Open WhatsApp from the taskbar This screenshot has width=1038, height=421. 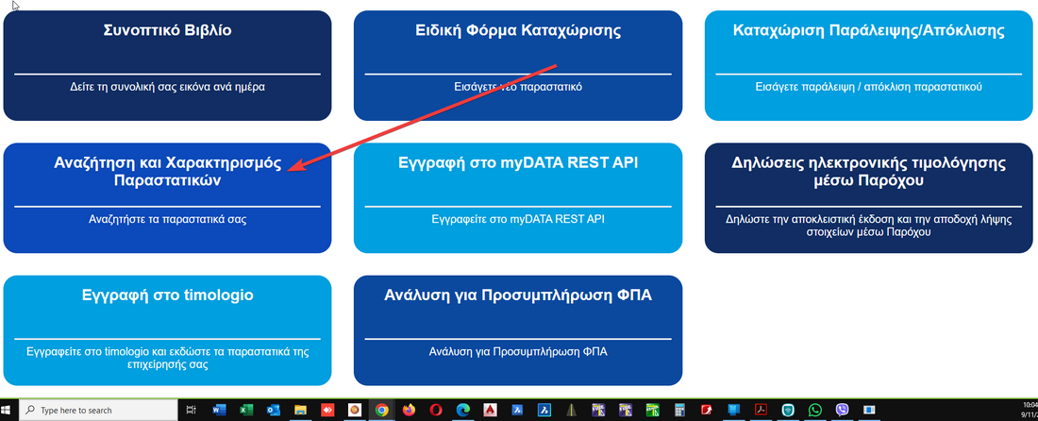coord(815,411)
